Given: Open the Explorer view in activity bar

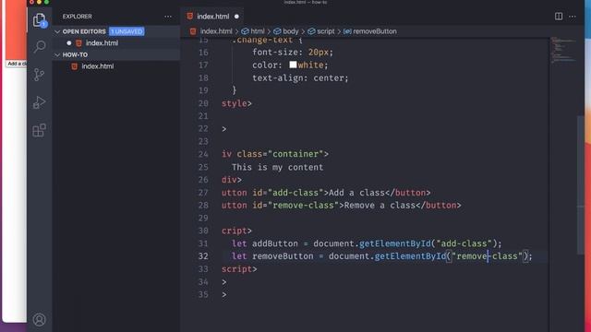Looking at the screenshot, I should pos(39,19).
